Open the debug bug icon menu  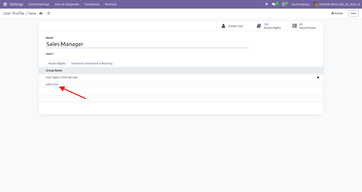[x=267, y=4]
